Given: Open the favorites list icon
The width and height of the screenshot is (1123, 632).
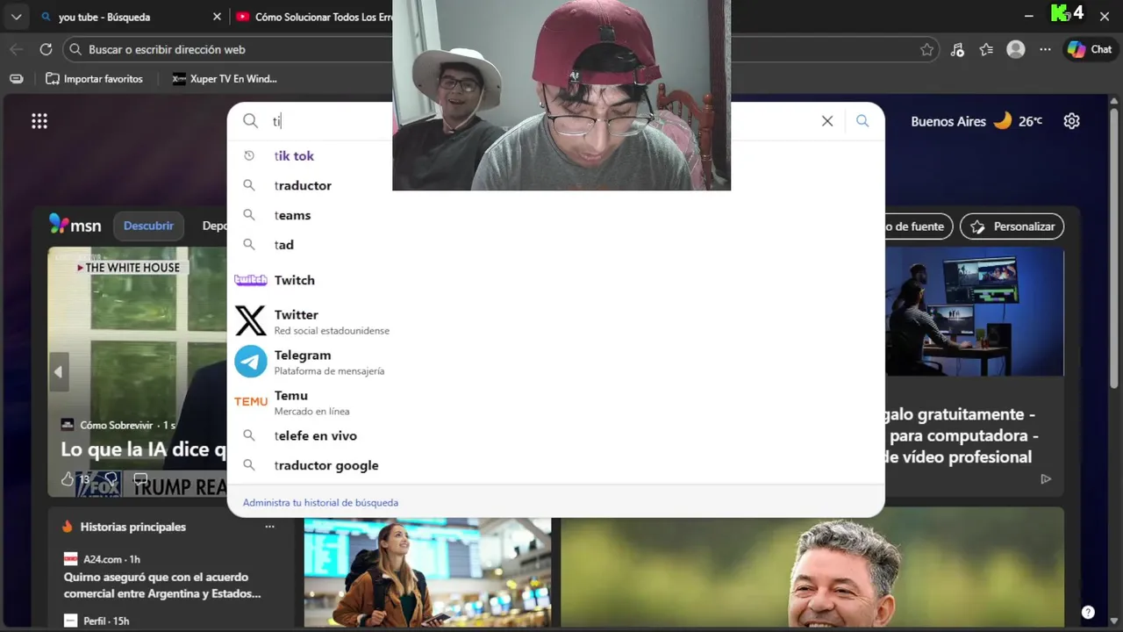Looking at the screenshot, I should tap(986, 50).
